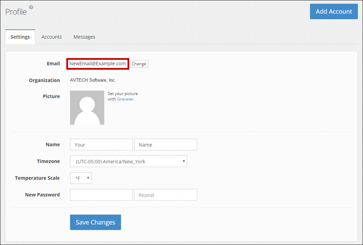Select the highlighted NewEmail@Example.com text

click(97, 64)
